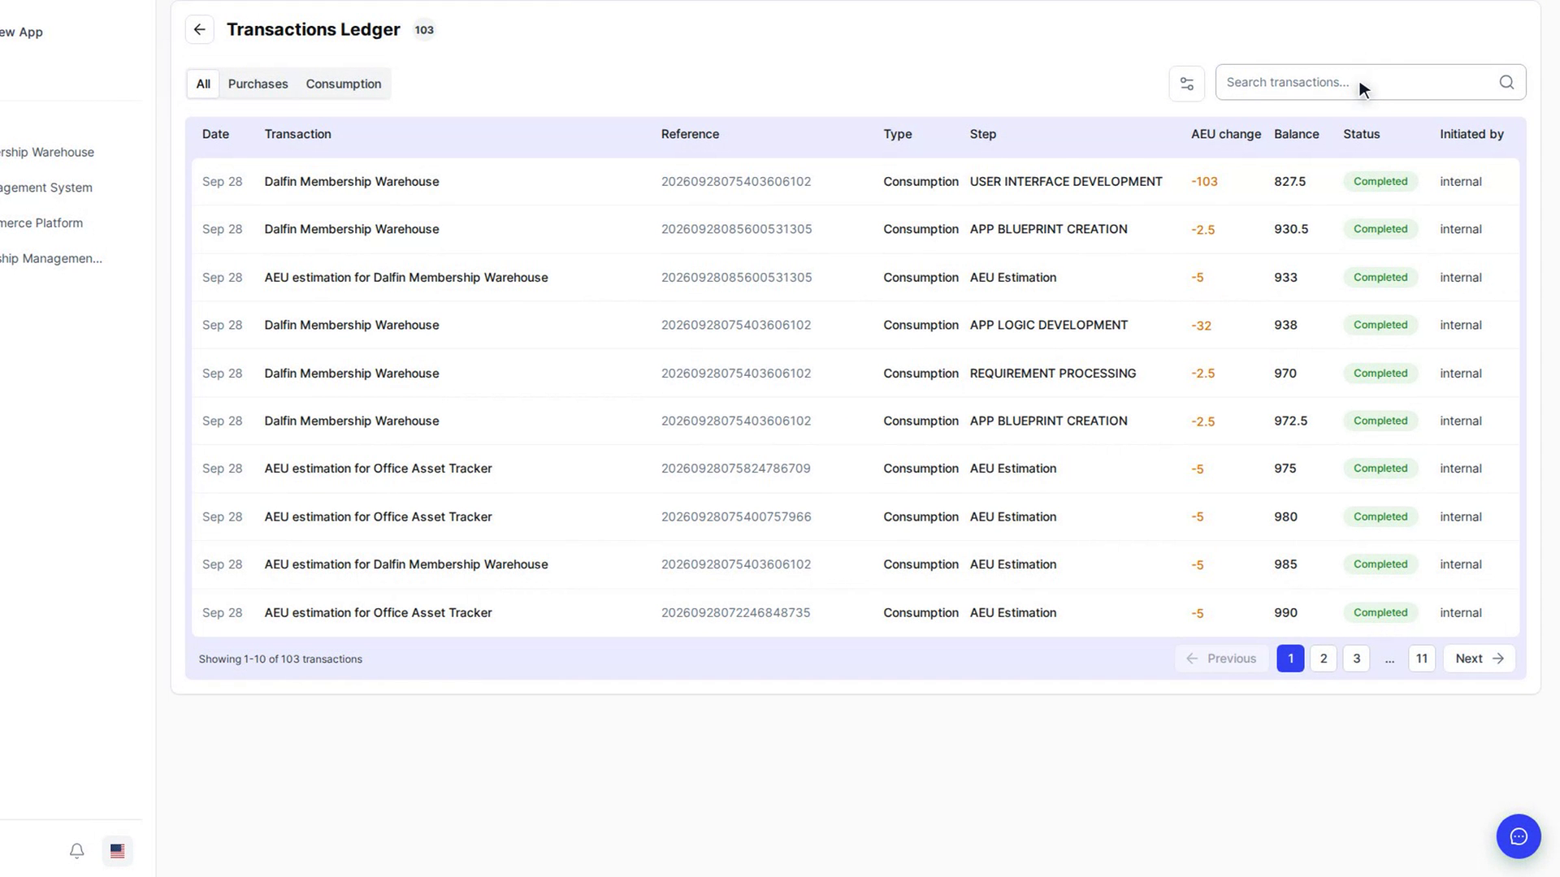Click the AEU change column header
Screen dimensions: 1560x877
[1225, 134]
